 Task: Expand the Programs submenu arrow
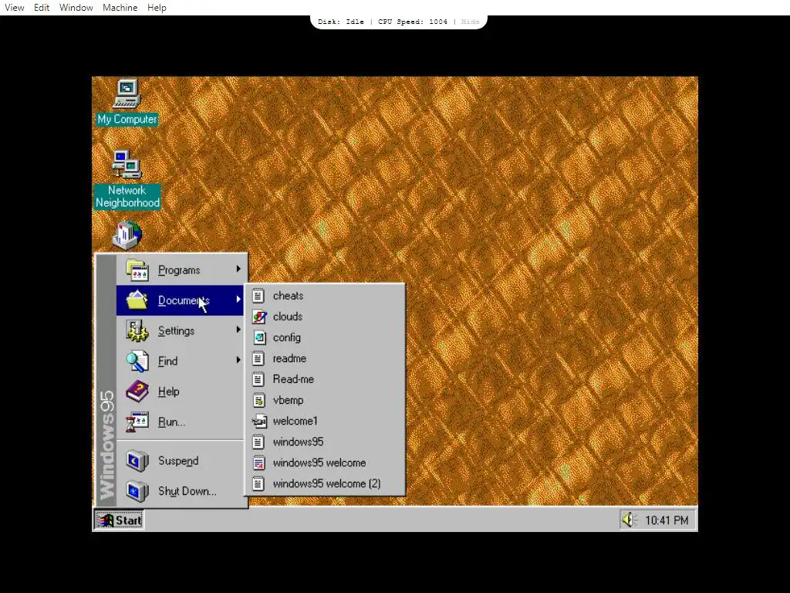pyautogui.click(x=238, y=269)
